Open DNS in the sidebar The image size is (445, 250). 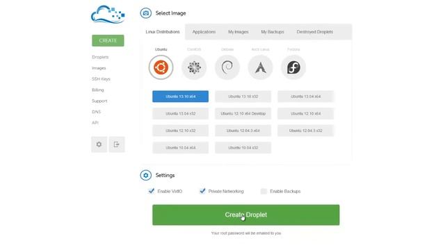click(96, 112)
